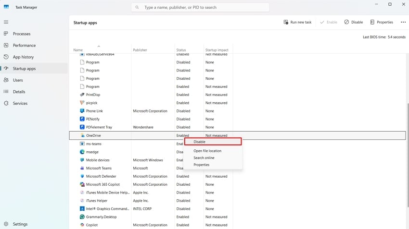409x229 pixels.
Task: Open the Services page
Action: click(x=34, y=103)
